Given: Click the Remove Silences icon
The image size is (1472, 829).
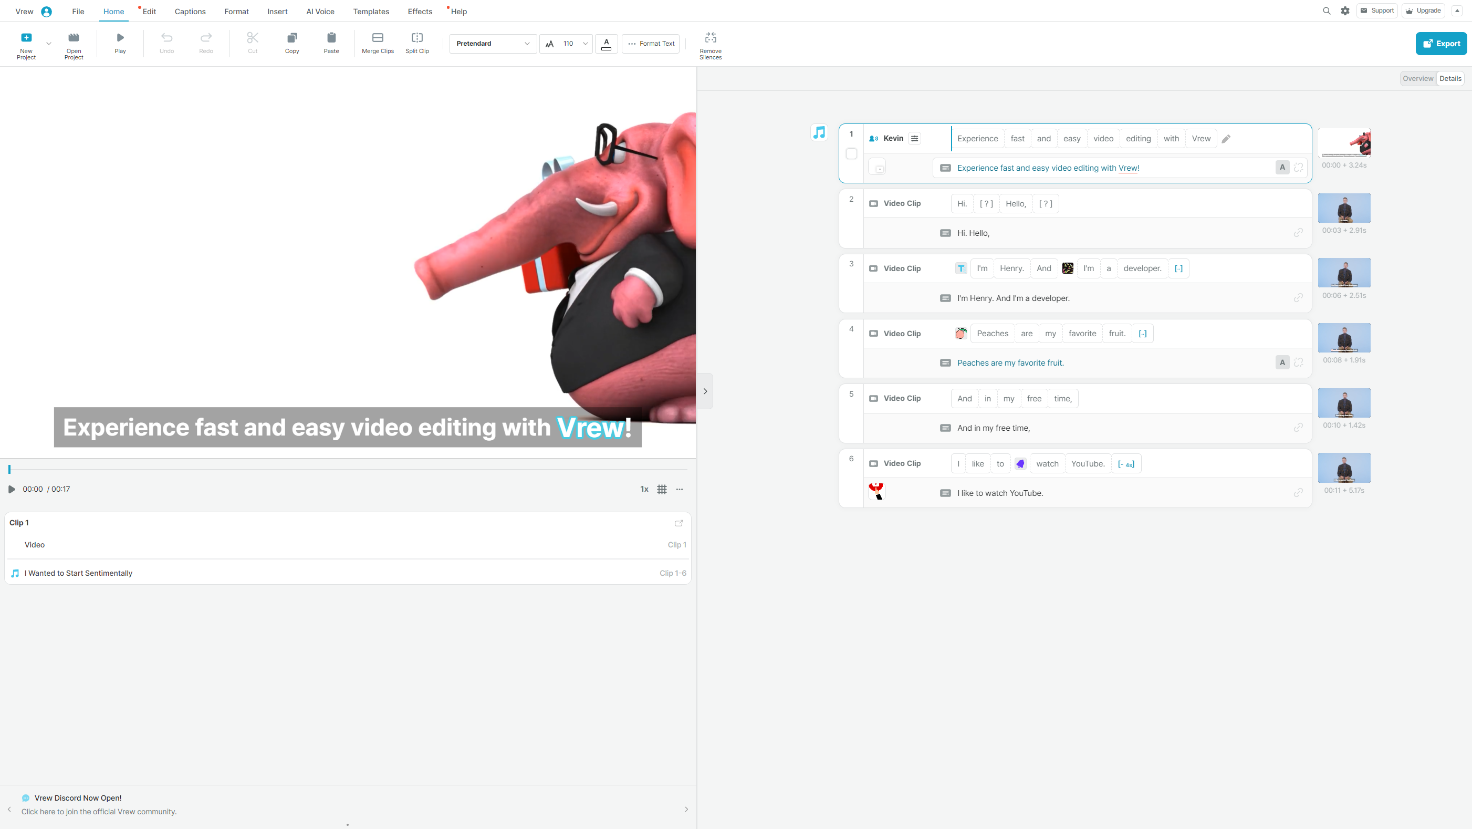Looking at the screenshot, I should pos(711,38).
